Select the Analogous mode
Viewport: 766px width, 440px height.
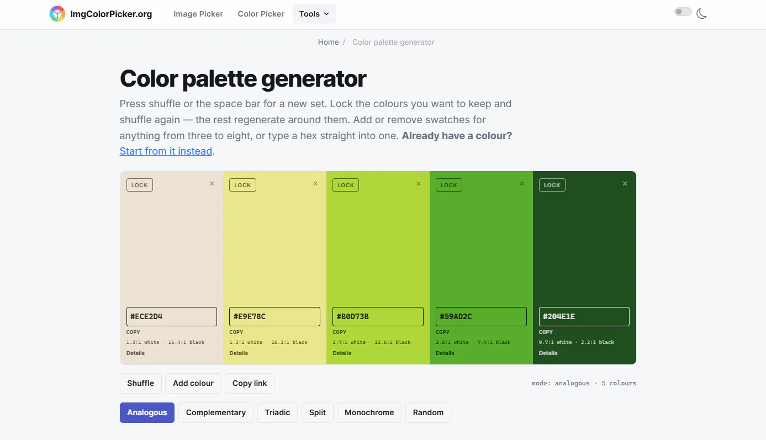147,412
